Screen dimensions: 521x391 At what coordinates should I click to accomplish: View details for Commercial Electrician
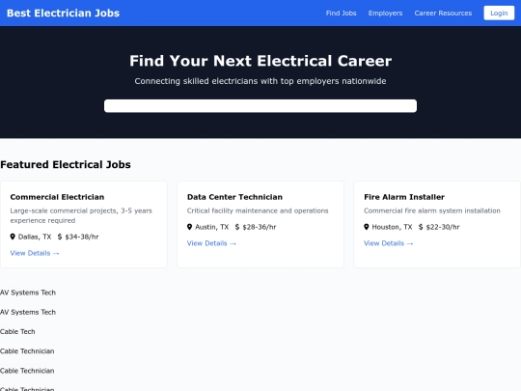35,253
